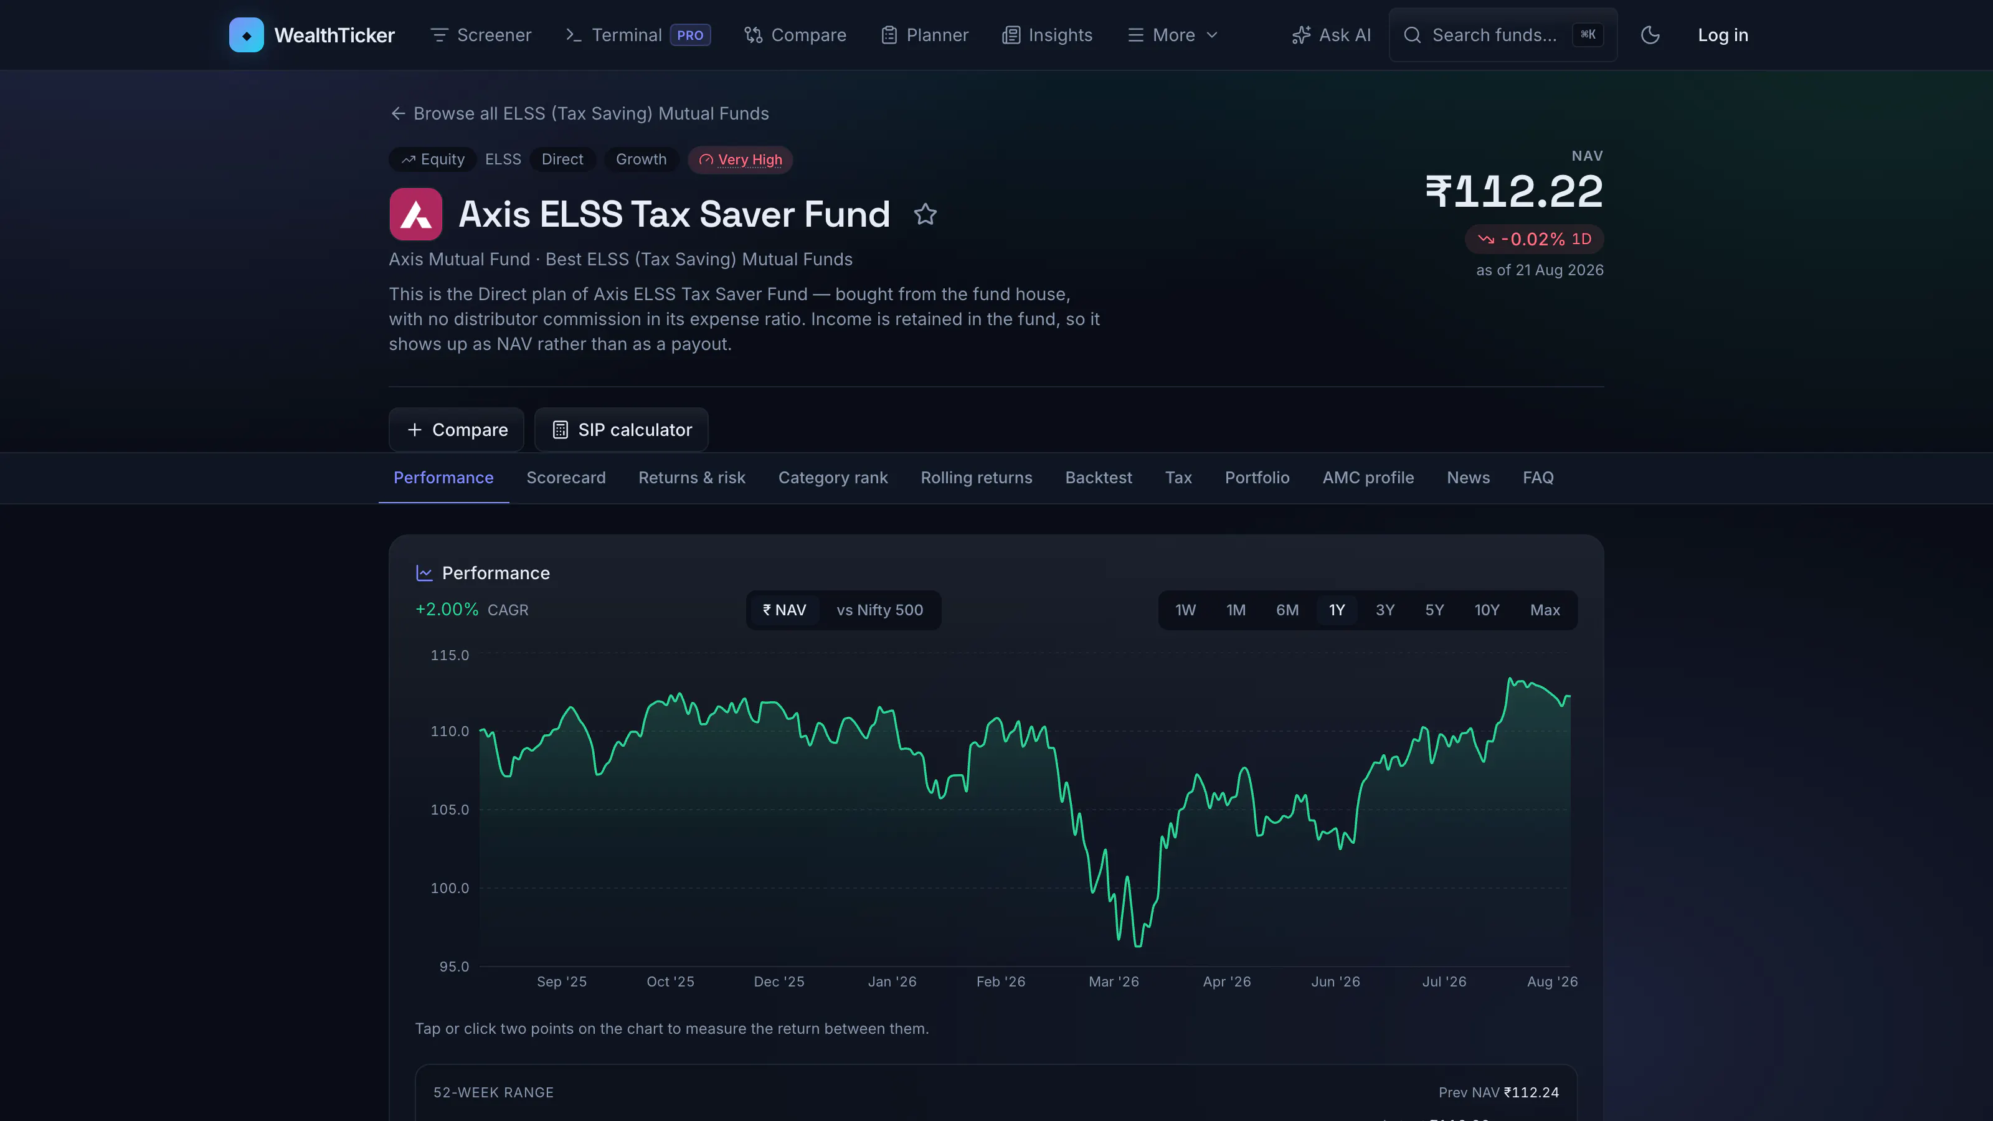The width and height of the screenshot is (1993, 1121).
Task: Focus the Search funds field
Action: point(1502,35)
